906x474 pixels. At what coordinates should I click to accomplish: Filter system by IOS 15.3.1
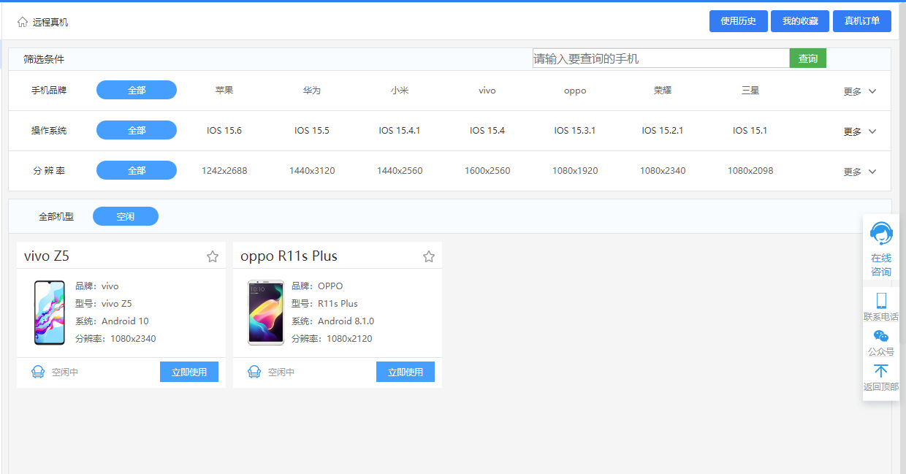575,131
